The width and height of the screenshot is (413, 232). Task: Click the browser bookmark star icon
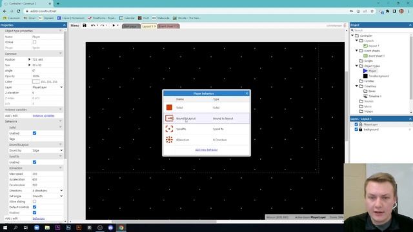372,12
